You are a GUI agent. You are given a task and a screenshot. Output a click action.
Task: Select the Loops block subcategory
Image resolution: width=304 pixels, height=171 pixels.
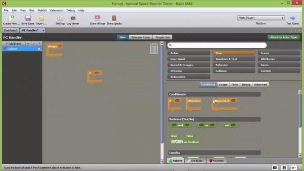[x=223, y=85]
